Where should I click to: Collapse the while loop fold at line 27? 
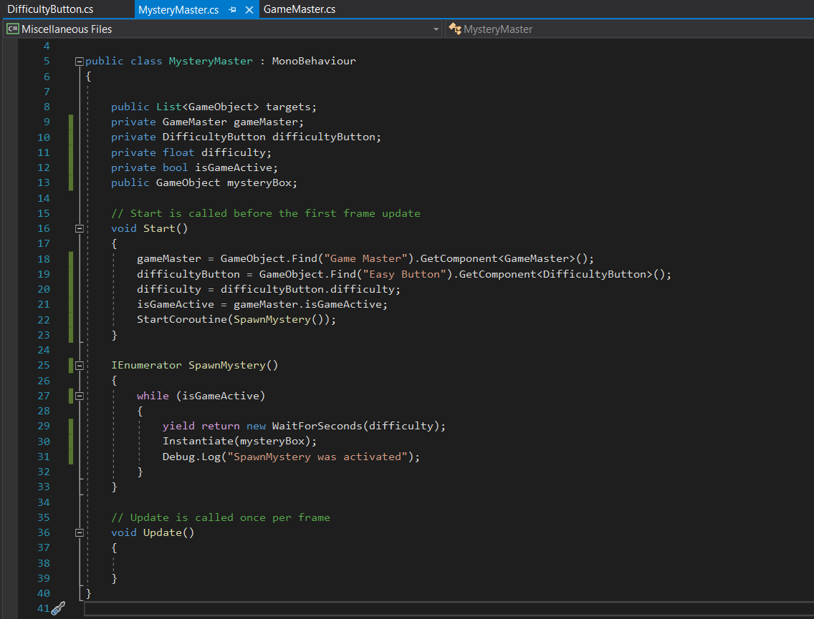tap(80, 395)
